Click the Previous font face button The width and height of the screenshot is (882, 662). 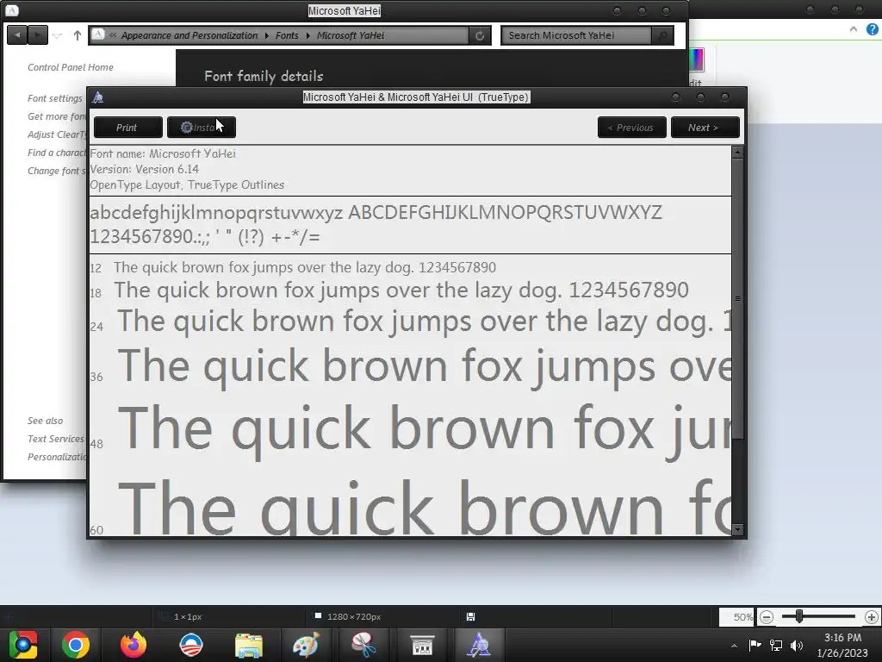coord(631,128)
